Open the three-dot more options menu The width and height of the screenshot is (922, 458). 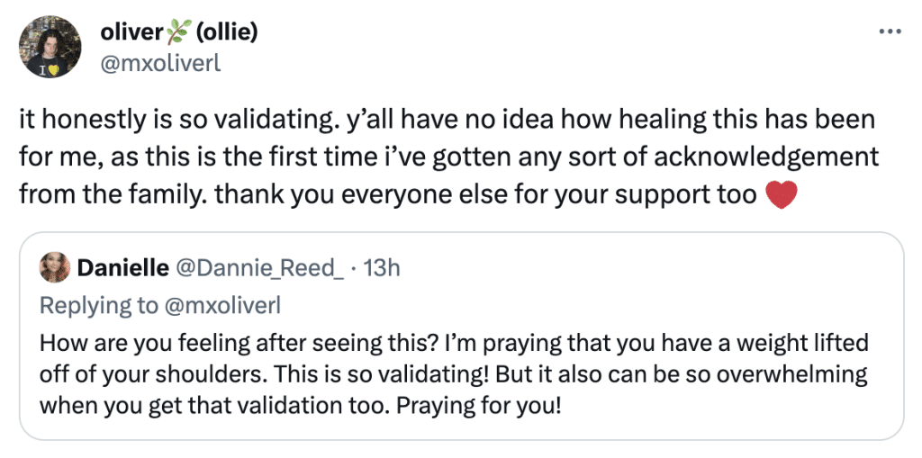click(x=889, y=31)
